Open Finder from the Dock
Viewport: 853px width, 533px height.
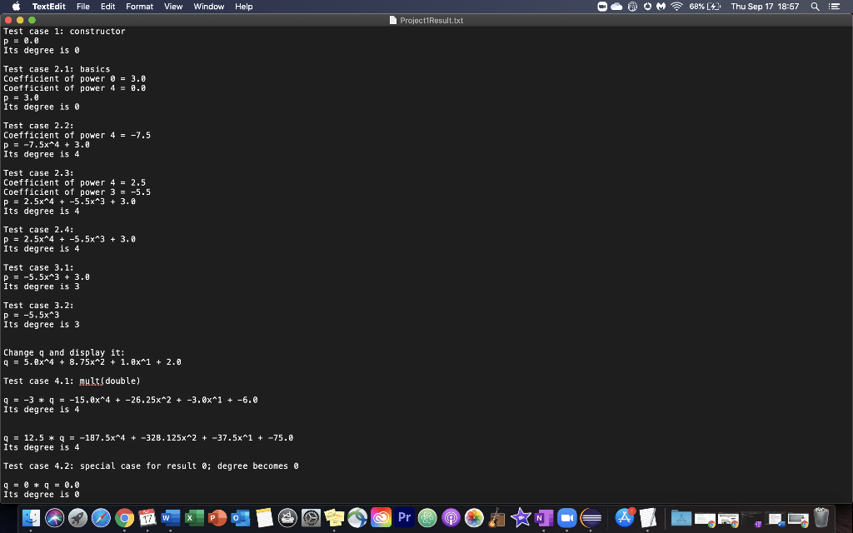pyautogui.click(x=31, y=518)
